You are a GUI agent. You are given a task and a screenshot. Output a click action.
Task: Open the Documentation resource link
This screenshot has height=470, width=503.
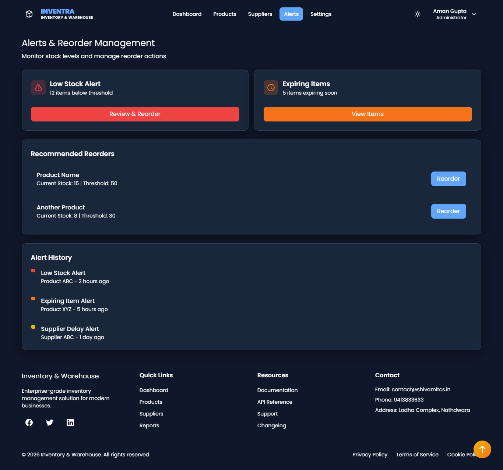(278, 390)
